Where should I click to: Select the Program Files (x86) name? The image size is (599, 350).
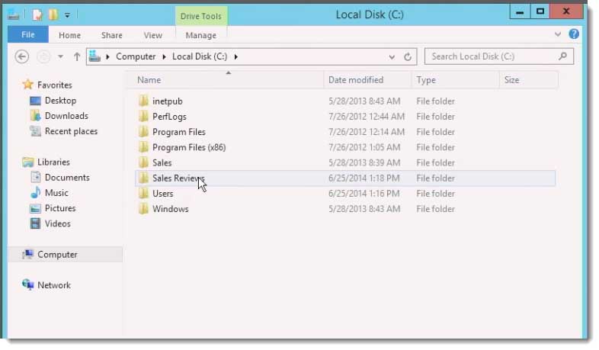tap(189, 147)
